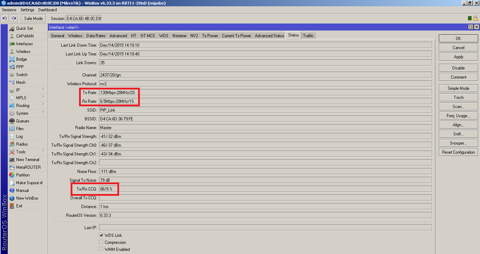Open the Partition menu icon

[x=12, y=175]
